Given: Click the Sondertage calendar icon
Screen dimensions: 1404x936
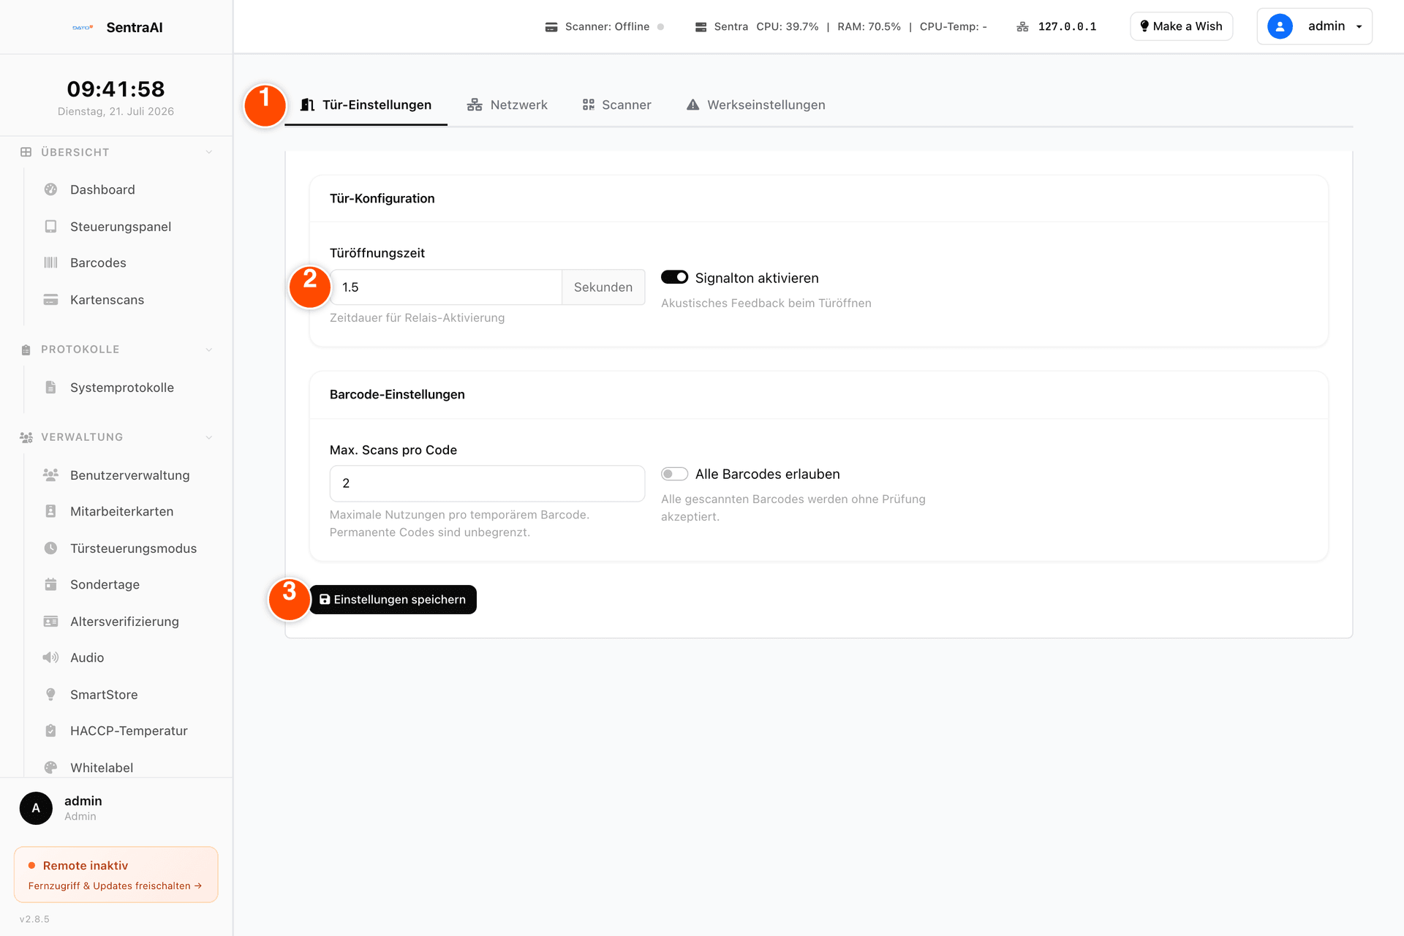Looking at the screenshot, I should click(50, 584).
